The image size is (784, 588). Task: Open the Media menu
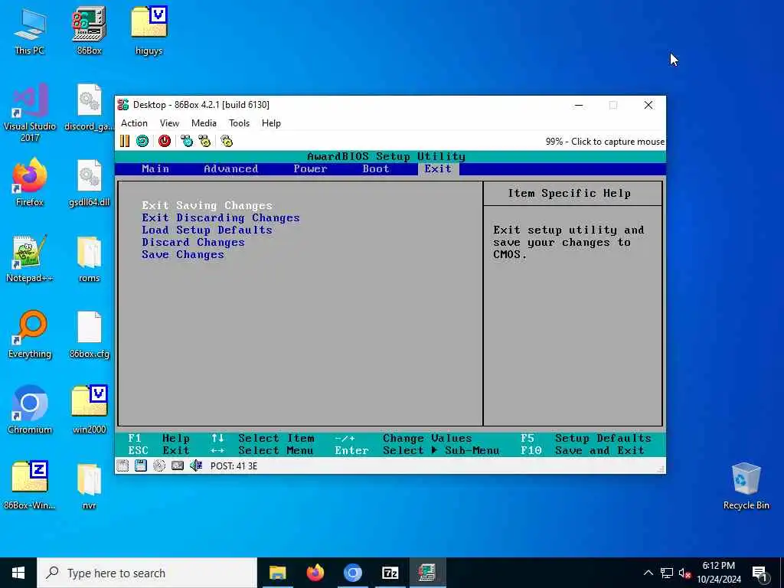tap(204, 123)
